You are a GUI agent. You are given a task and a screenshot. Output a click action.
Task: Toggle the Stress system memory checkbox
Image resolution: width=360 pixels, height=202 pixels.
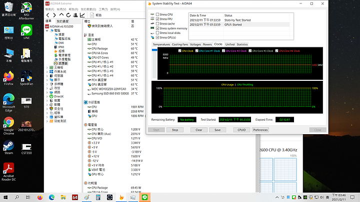tap(157, 28)
